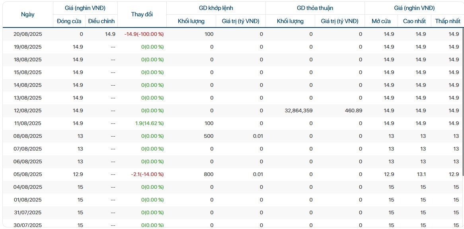
Task: Select the GD thỏa thuận header group
Action: [315, 8]
